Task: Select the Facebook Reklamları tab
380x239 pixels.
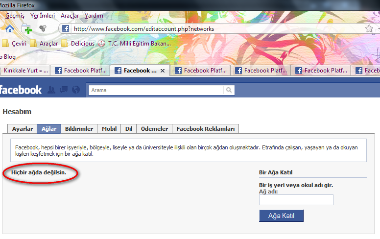Action: coord(206,129)
